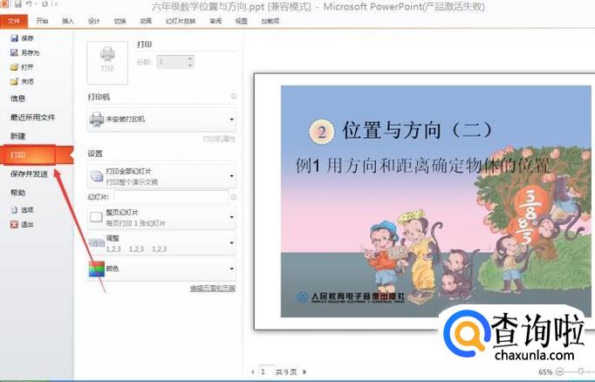The height and width of the screenshot is (382, 595).
Task: Click 选项 in the backstage sidebar
Action: click(x=22, y=210)
